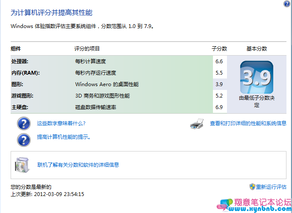Open the 提高计算机性能的提示 link
292x213 pixels.
click(x=63, y=137)
